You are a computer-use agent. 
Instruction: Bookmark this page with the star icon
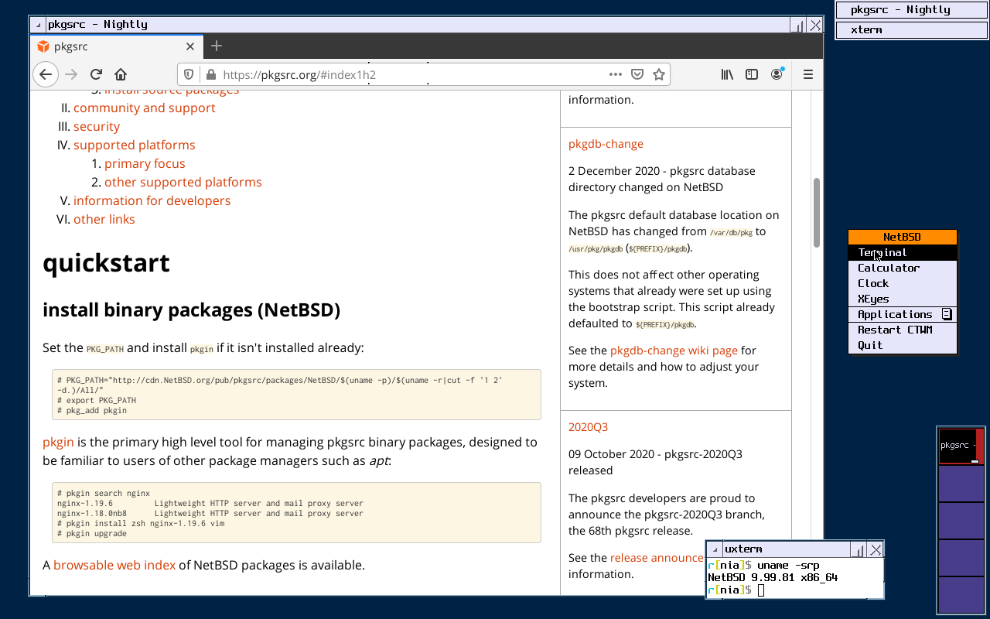(x=659, y=74)
